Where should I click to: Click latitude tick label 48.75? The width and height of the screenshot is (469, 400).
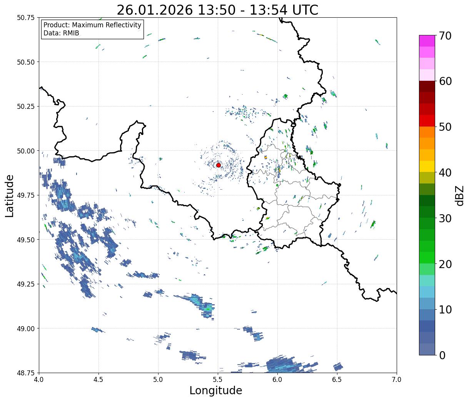click(26, 373)
